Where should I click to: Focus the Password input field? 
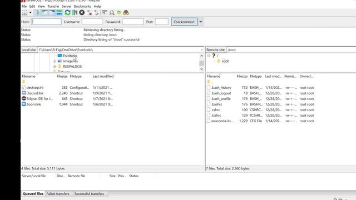click(x=133, y=22)
